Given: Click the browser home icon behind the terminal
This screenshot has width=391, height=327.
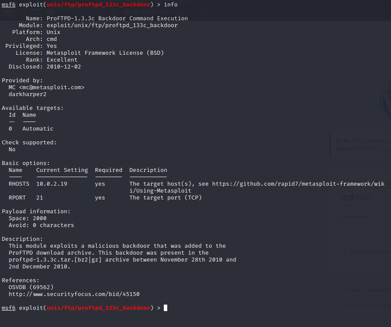Looking at the screenshot, I should 50,12.
